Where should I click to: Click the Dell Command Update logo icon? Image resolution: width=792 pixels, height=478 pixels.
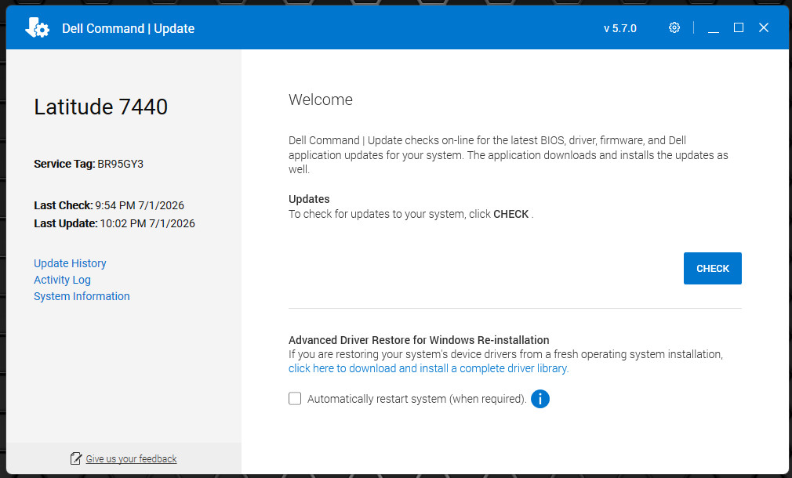(38, 27)
